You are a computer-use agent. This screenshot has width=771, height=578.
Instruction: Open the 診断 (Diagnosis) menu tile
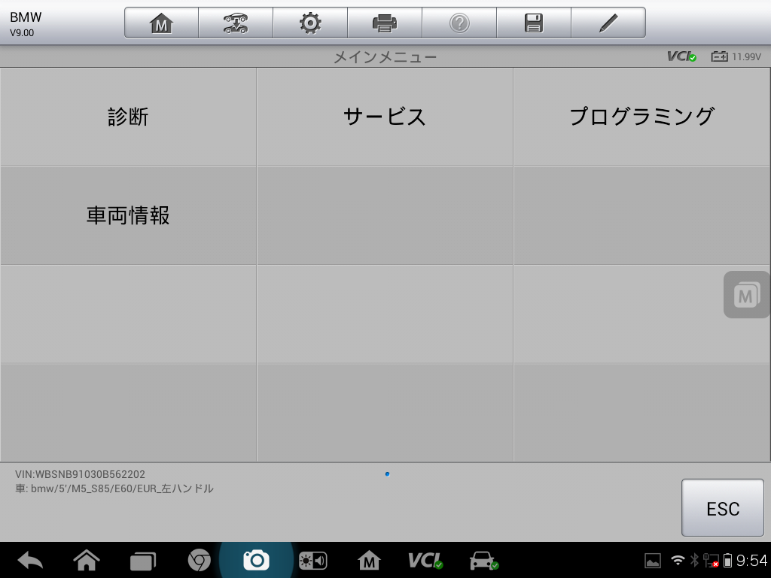[x=128, y=117]
